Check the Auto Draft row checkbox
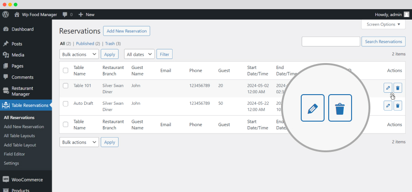 65,104
